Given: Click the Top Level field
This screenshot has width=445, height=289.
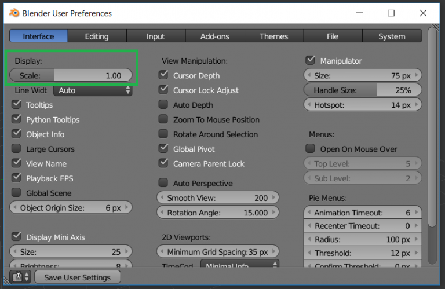Looking at the screenshot, I should point(363,164).
